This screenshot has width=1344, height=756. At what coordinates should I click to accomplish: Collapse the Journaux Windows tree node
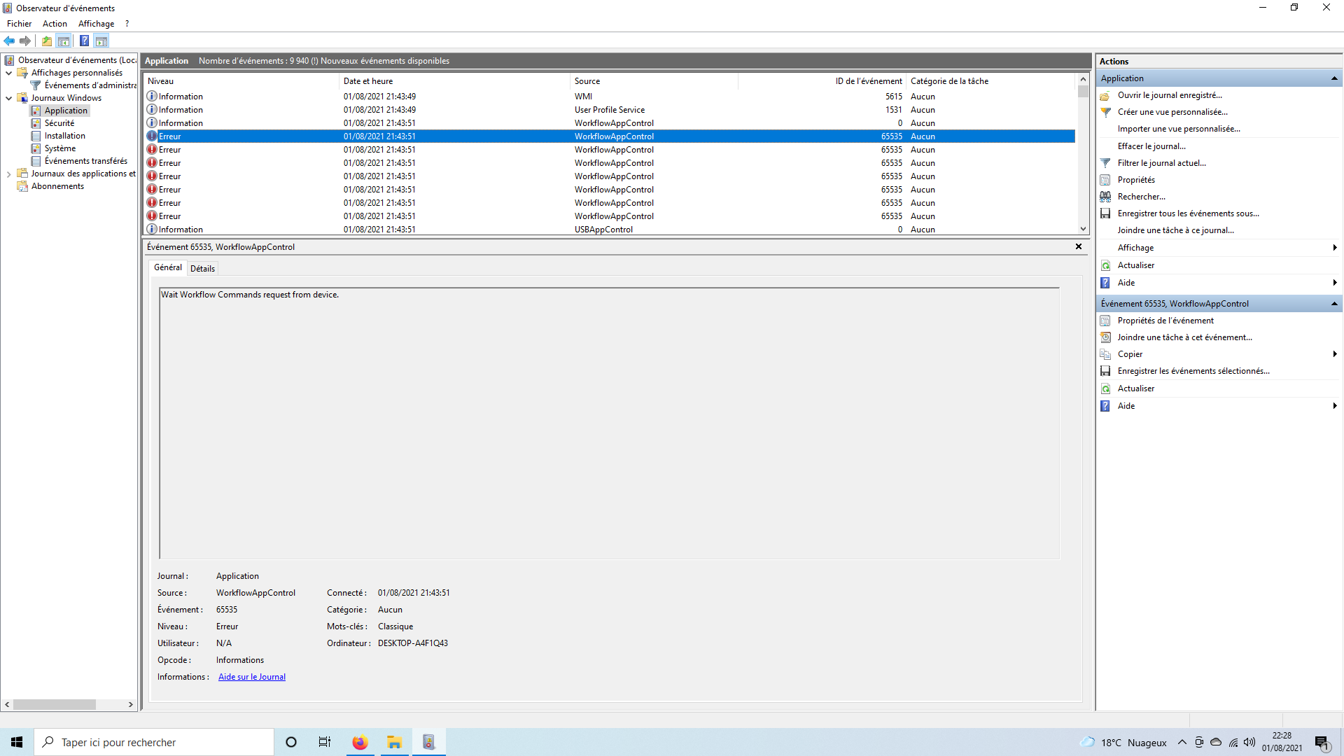point(8,98)
